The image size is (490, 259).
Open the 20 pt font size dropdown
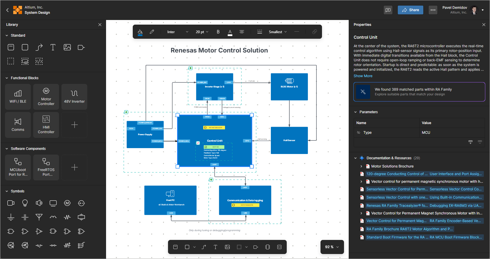click(202, 32)
